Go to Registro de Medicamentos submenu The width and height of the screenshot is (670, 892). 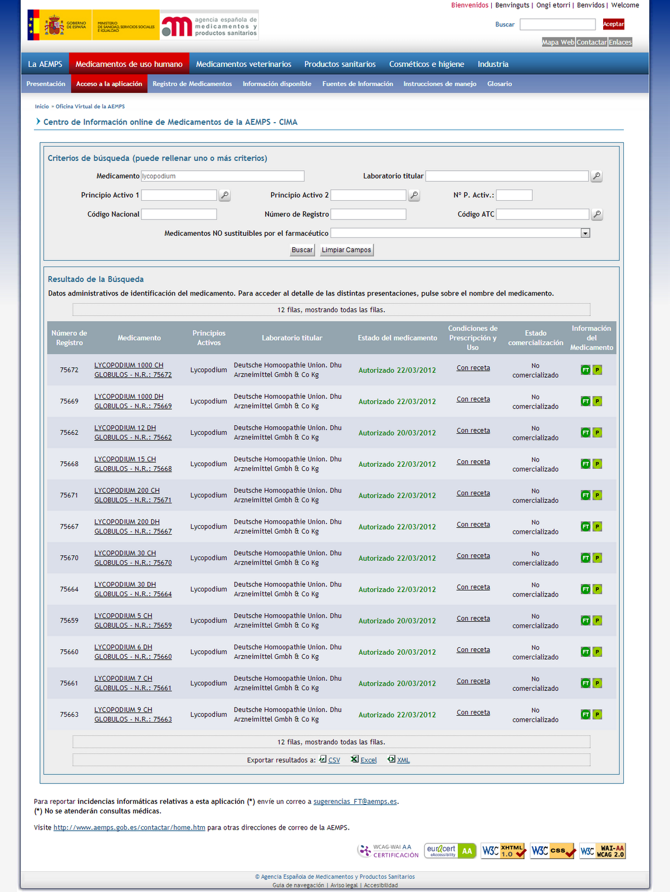click(192, 84)
